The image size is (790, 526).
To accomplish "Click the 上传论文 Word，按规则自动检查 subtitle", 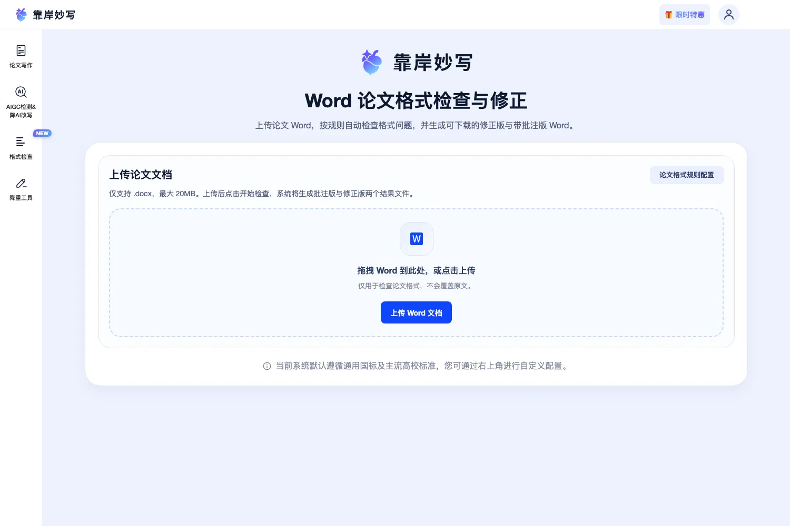I will 416,126.
